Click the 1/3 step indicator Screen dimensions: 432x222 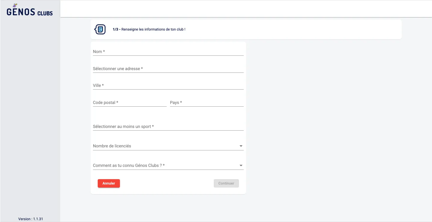116,29
